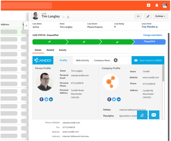The height and width of the screenshot is (141, 171).
Task: Click the Canddi company logo image
Action: [x=111, y=82]
